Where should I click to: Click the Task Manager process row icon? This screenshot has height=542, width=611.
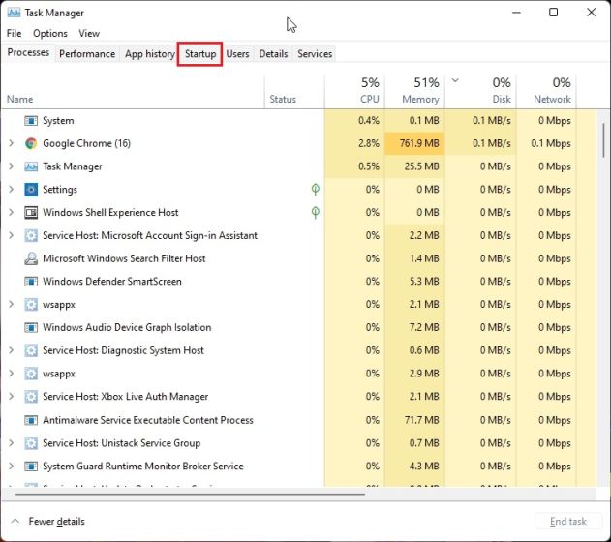31,166
